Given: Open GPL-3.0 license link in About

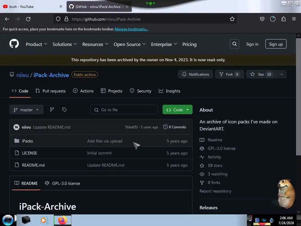Looking at the screenshot, I should pyautogui.click(x=221, y=148).
